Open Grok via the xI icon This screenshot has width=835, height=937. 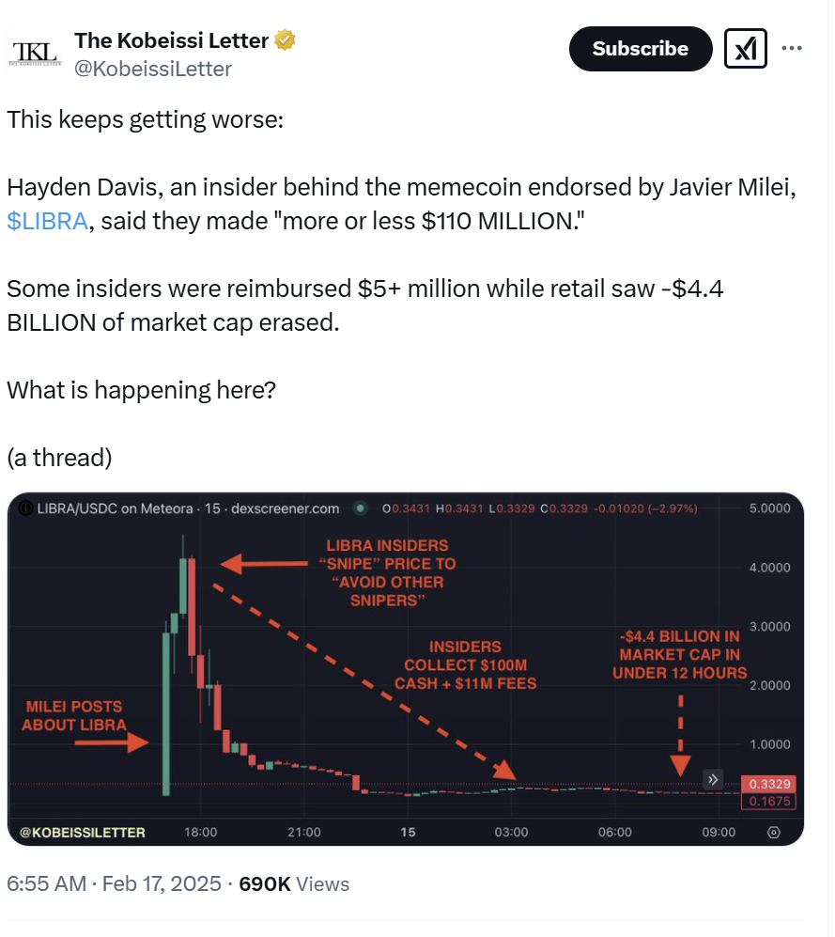747,49
